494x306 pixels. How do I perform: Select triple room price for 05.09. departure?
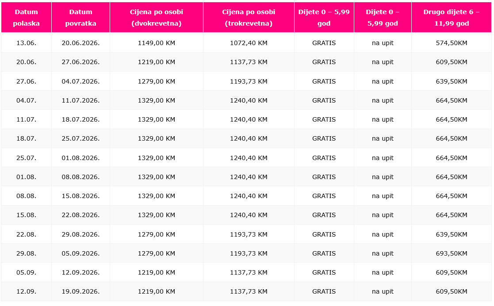(x=249, y=272)
